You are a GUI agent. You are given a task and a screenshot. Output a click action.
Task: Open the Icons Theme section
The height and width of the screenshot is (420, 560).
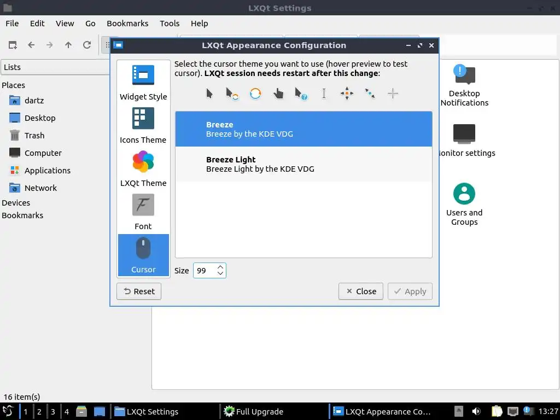pos(143,126)
